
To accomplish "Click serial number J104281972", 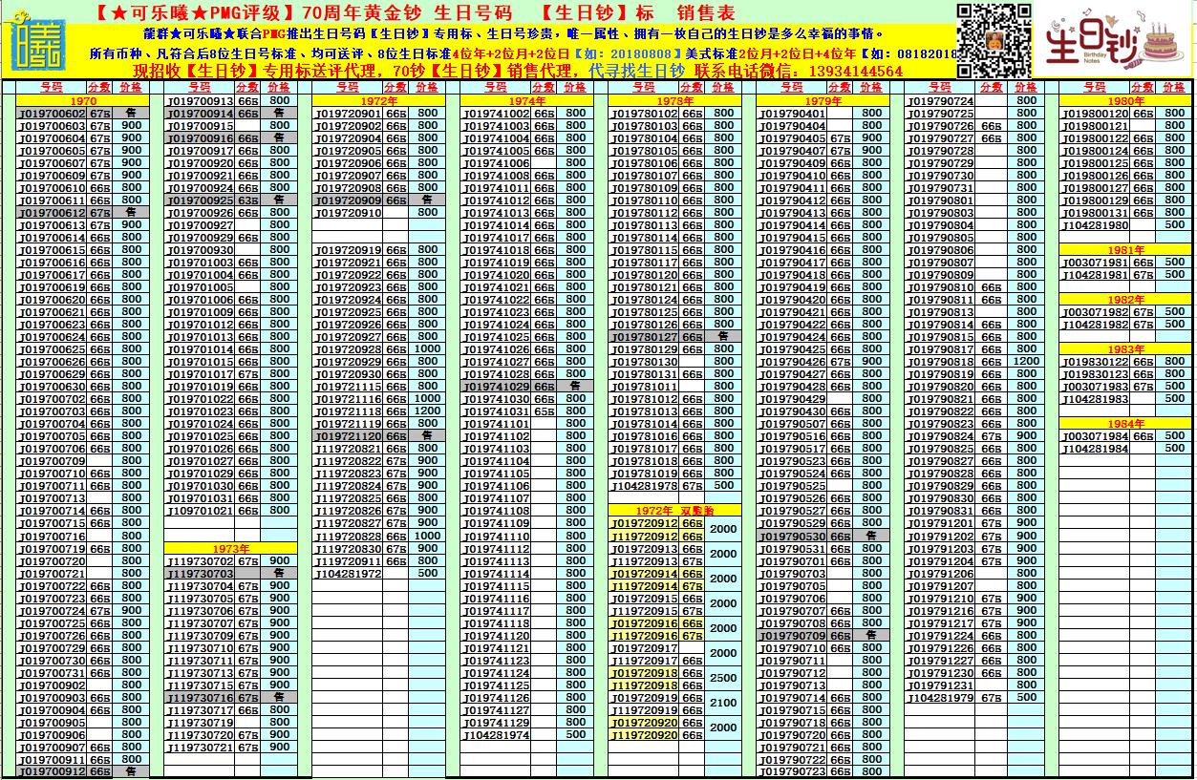I will coord(349,574).
